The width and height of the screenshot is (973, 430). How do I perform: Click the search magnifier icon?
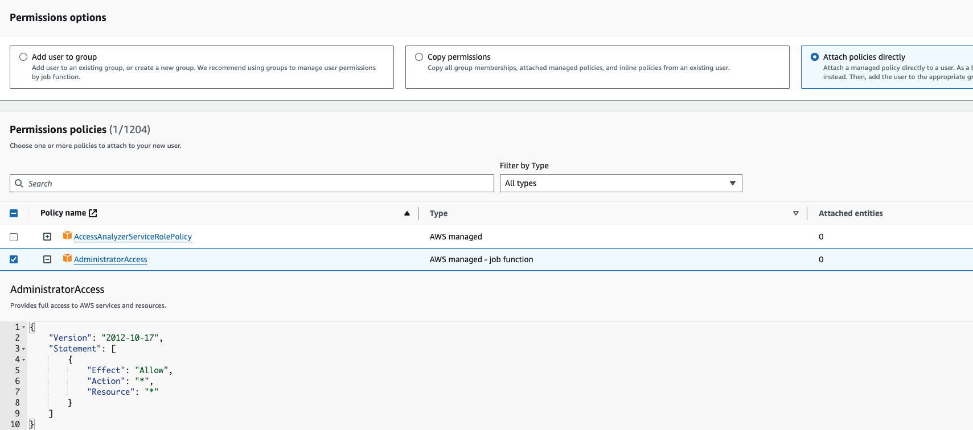click(x=19, y=183)
